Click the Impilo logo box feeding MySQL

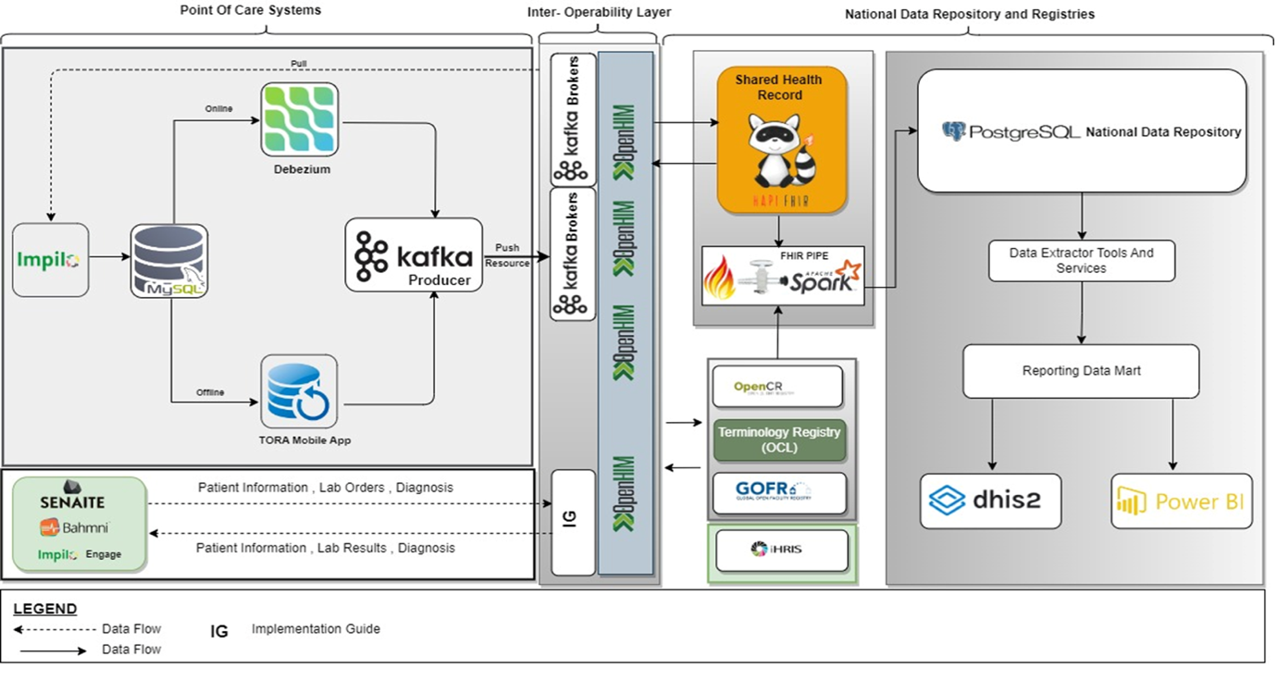(x=51, y=260)
